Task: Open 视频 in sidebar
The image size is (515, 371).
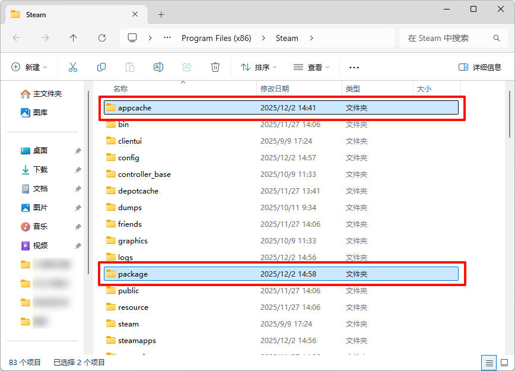Action: [x=34, y=246]
